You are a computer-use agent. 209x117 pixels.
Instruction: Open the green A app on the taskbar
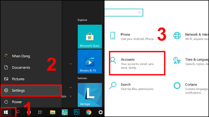[x=65, y=112]
